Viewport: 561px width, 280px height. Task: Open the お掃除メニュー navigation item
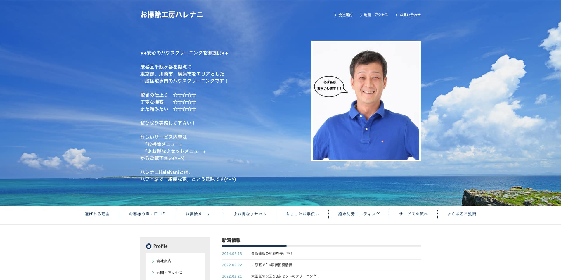200,214
